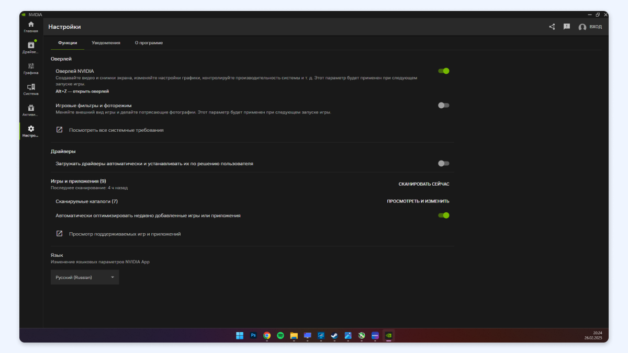Open Spotify from the taskbar
Screen dimensions: 628x353
click(281, 335)
